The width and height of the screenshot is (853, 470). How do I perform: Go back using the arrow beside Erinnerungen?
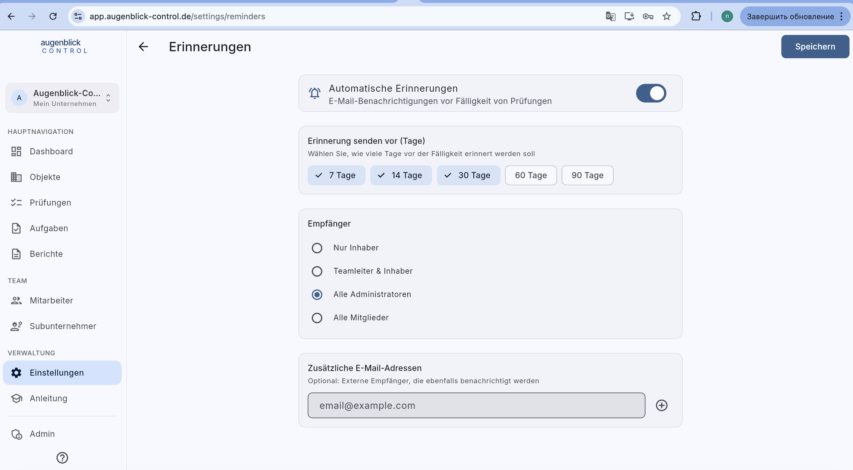click(x=143, y=47)
